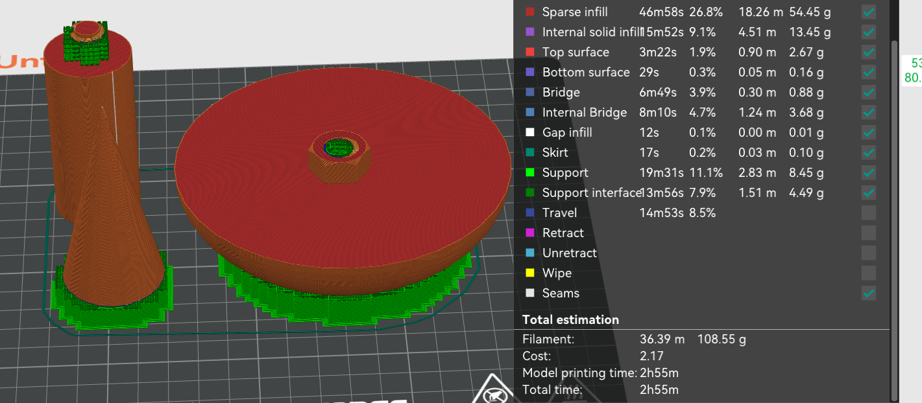Click the bright green Support swatch
The height and width of the screenshot is (403, 922).
530,172
